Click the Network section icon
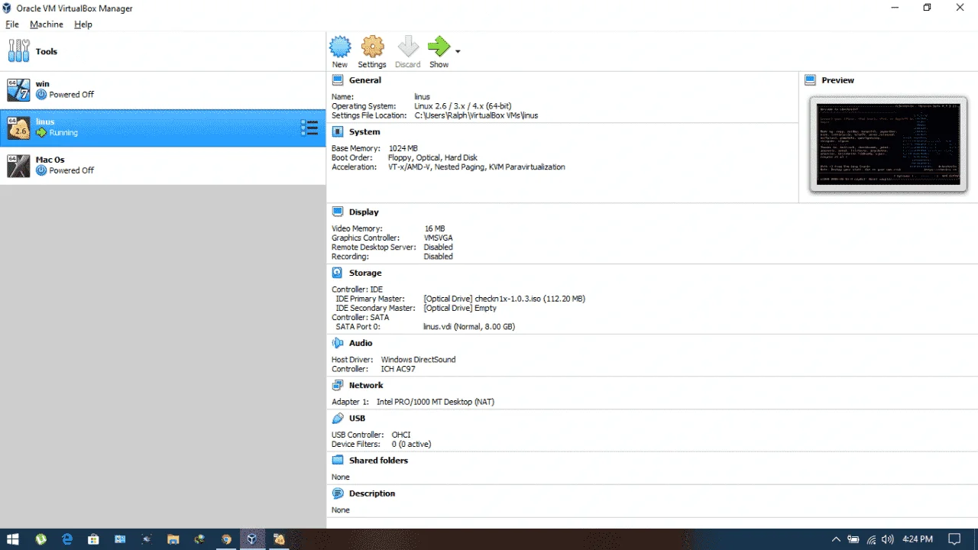 tap(338, 386)
